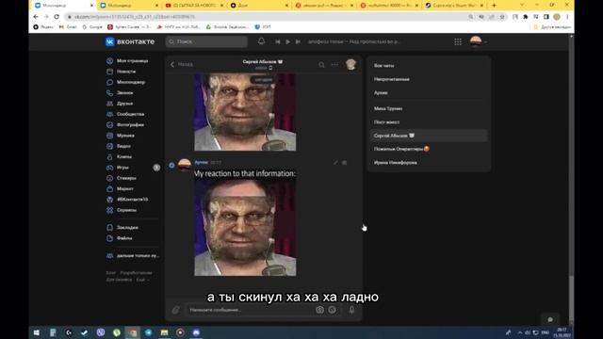The image size is (603, 339).
Task: Open the Пожилые Операторы chat
Action: (401, 149)
